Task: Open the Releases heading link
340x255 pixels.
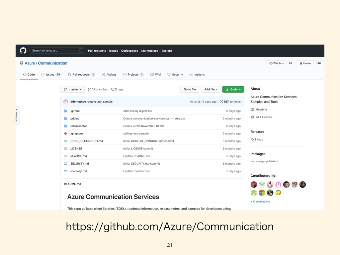Action: click(257, 131)
